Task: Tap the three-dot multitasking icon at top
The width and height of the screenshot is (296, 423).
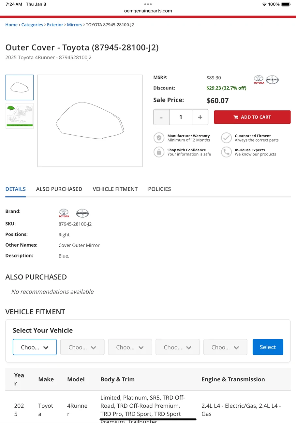Action: pos(148,4)
